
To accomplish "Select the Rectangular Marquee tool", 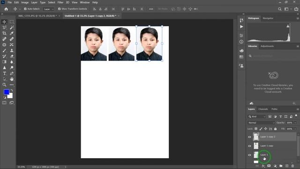I will [x=12, y=22].
